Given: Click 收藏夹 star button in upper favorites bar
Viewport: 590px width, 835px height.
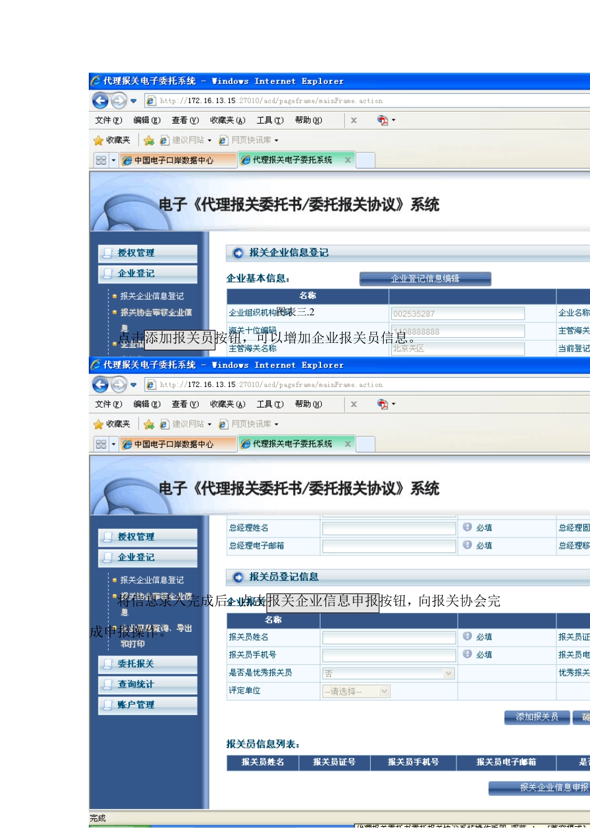Looking at the screenshot, I should point(112,140).
